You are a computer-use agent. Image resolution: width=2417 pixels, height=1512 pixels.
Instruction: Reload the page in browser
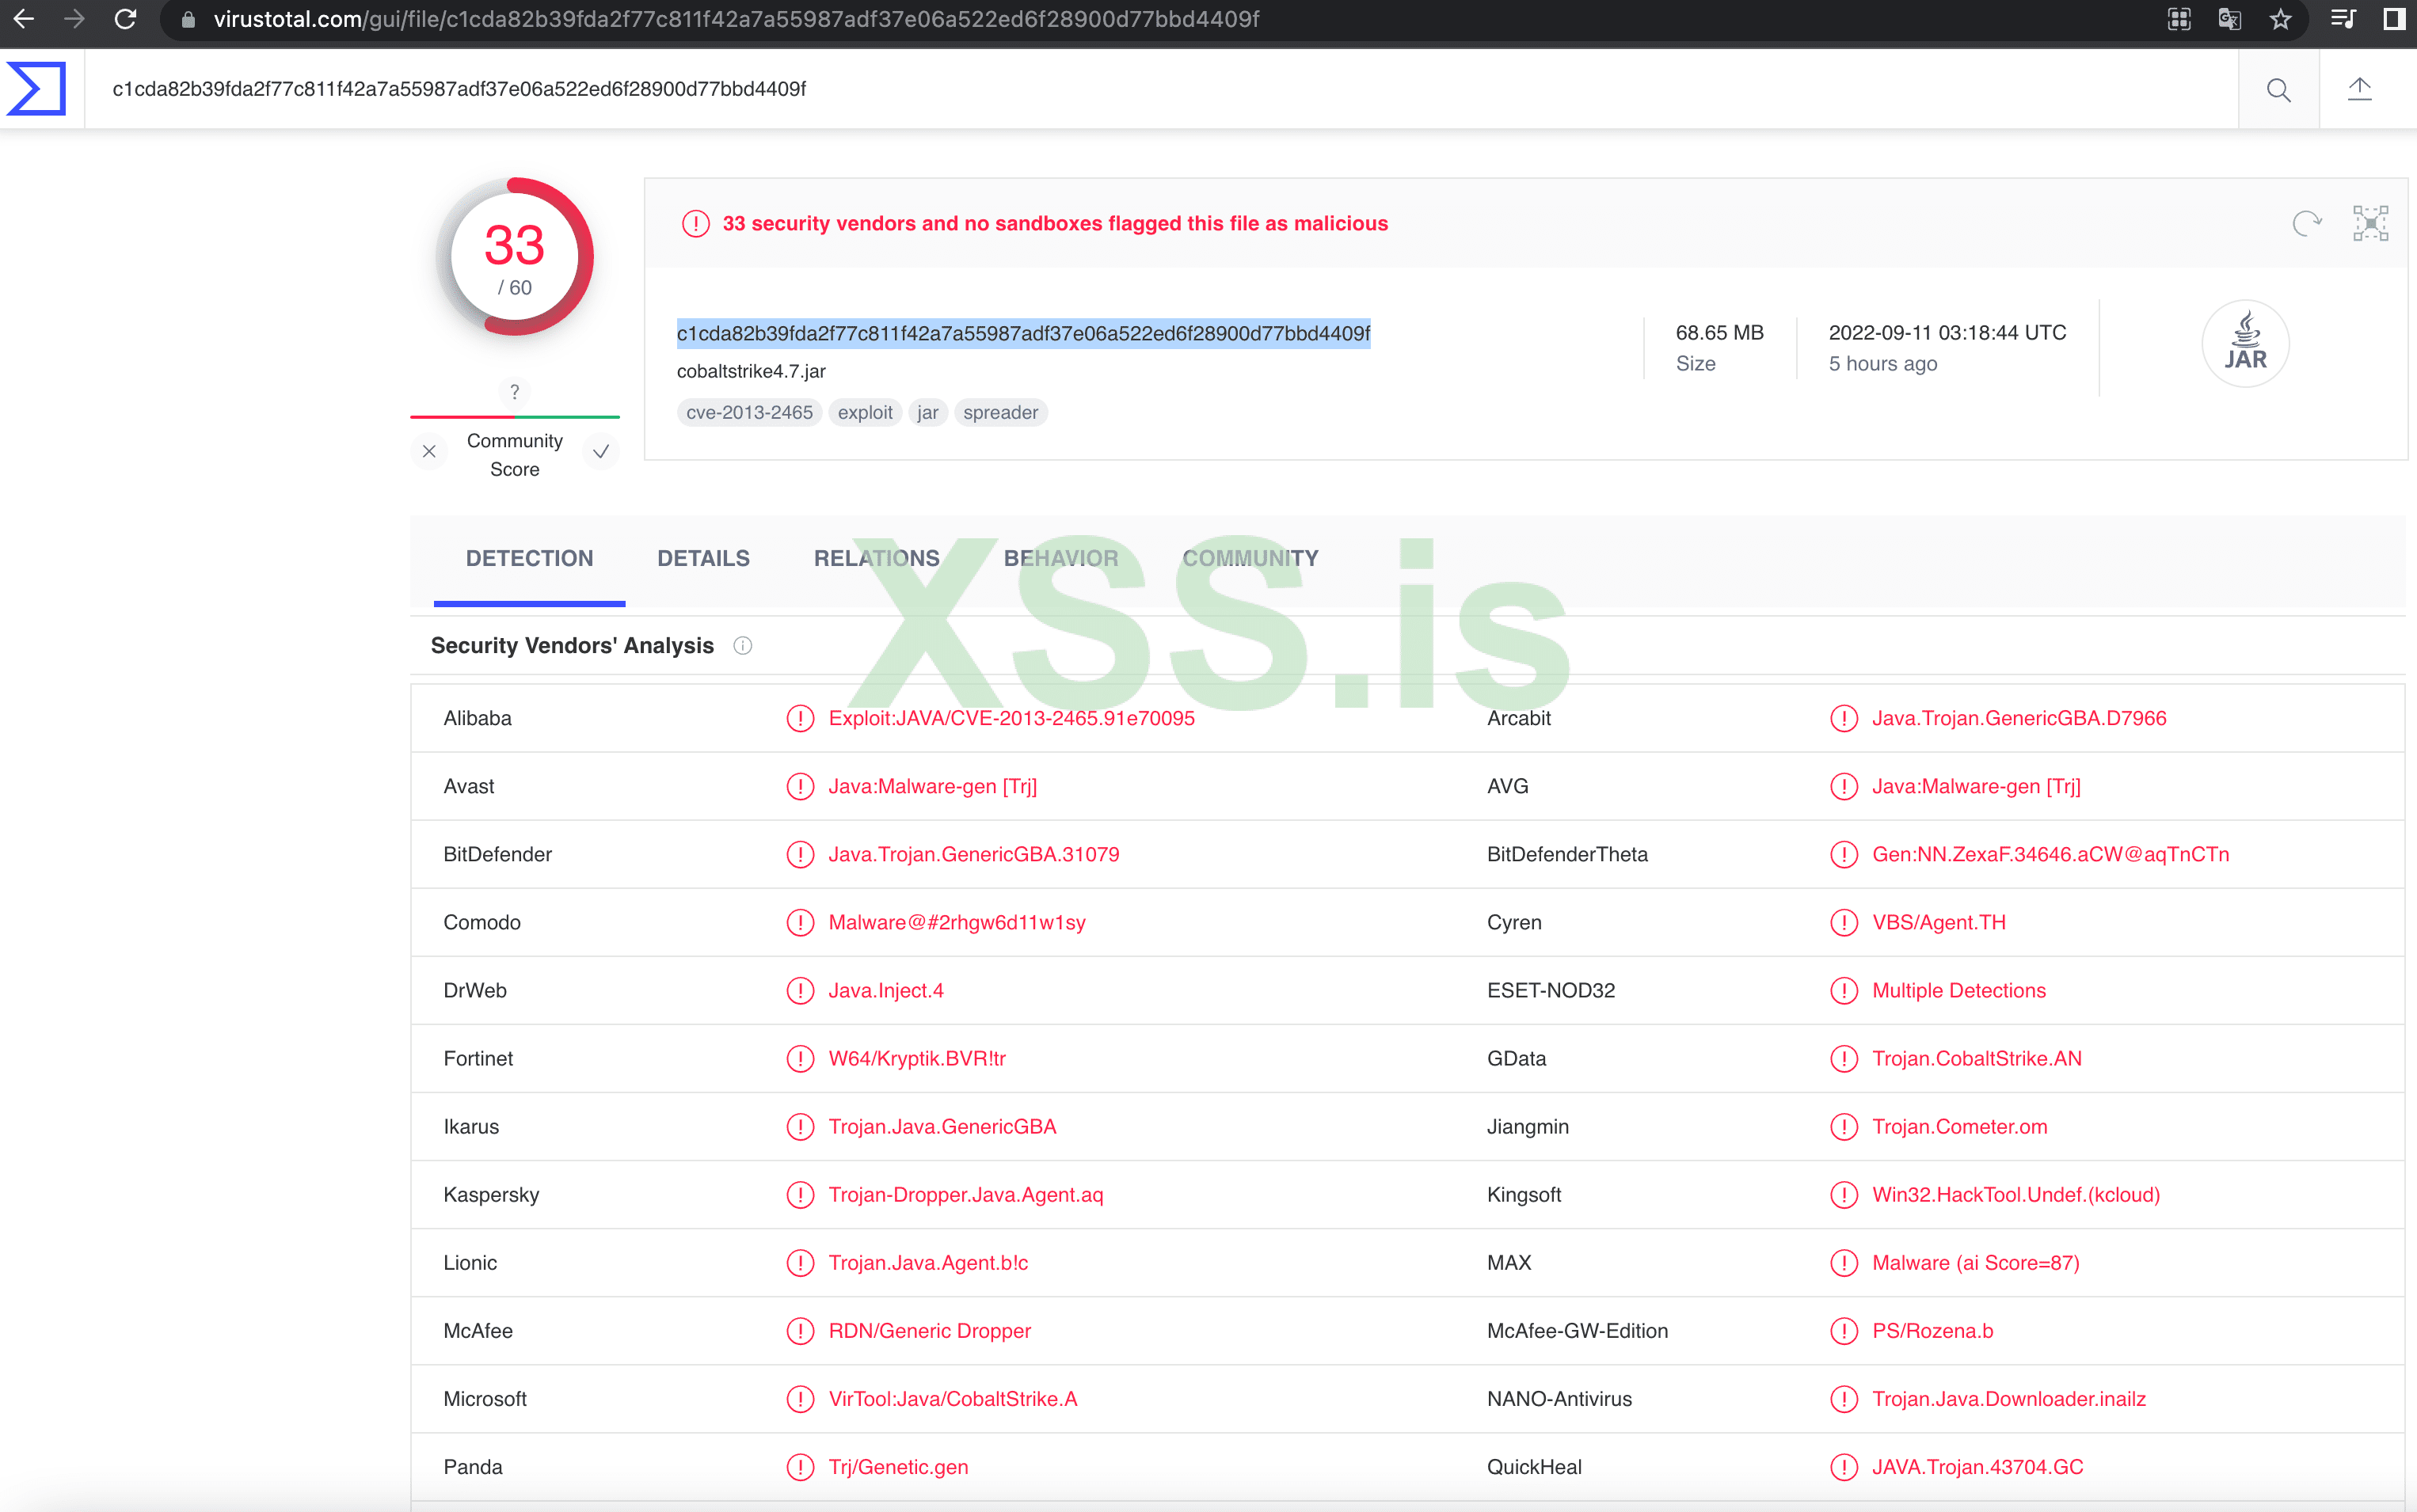125,20
